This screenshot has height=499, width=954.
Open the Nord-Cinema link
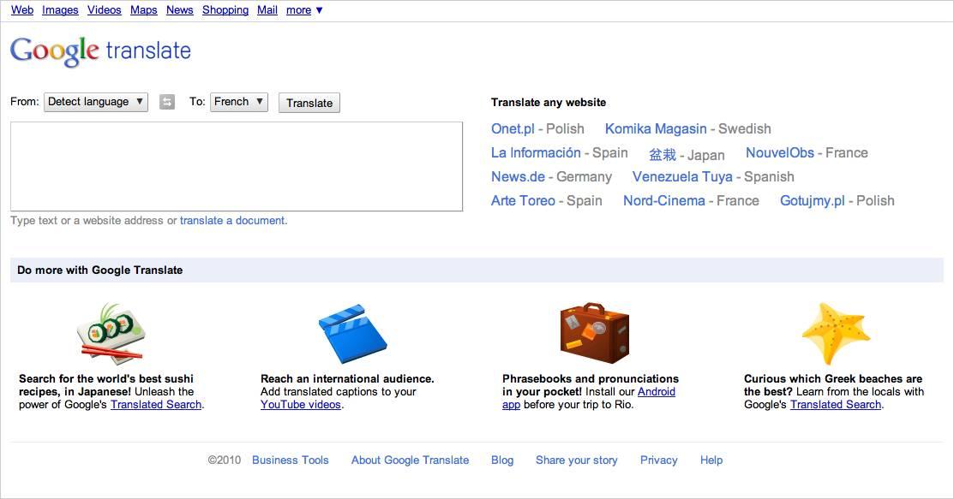click(664, 200)
